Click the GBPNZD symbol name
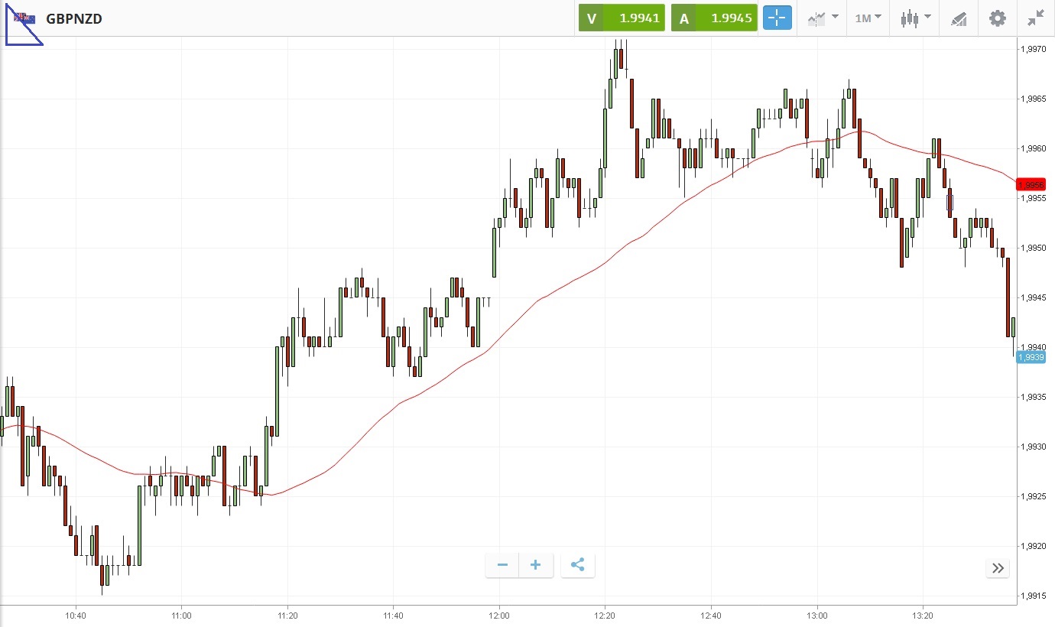1055x627 pixels. pyautogui.click(x=74, y=19)
